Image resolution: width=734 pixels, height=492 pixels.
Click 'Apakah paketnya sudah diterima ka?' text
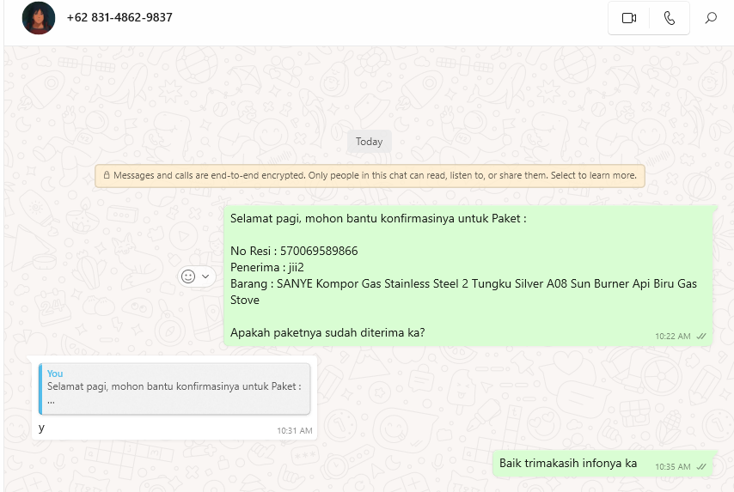(327, 332)
